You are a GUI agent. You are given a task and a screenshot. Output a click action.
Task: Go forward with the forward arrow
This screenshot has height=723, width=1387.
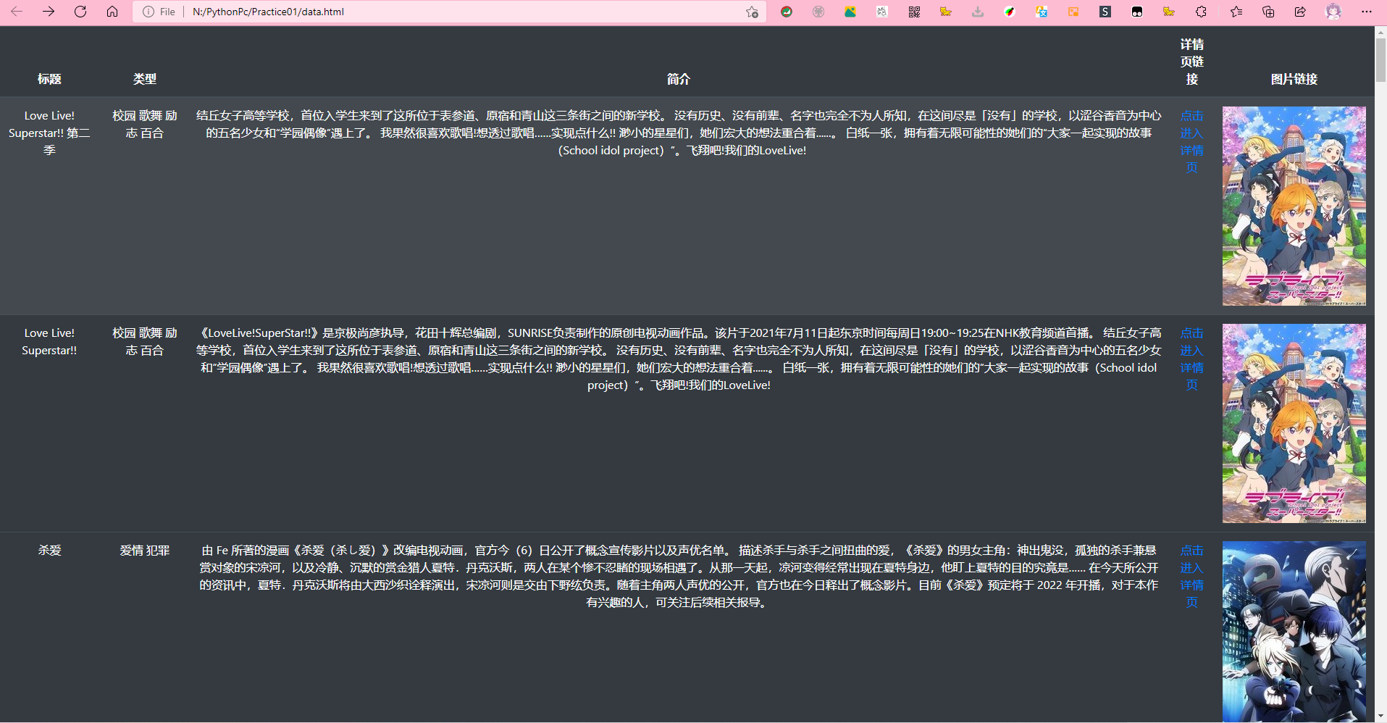(x=49, y=12)
